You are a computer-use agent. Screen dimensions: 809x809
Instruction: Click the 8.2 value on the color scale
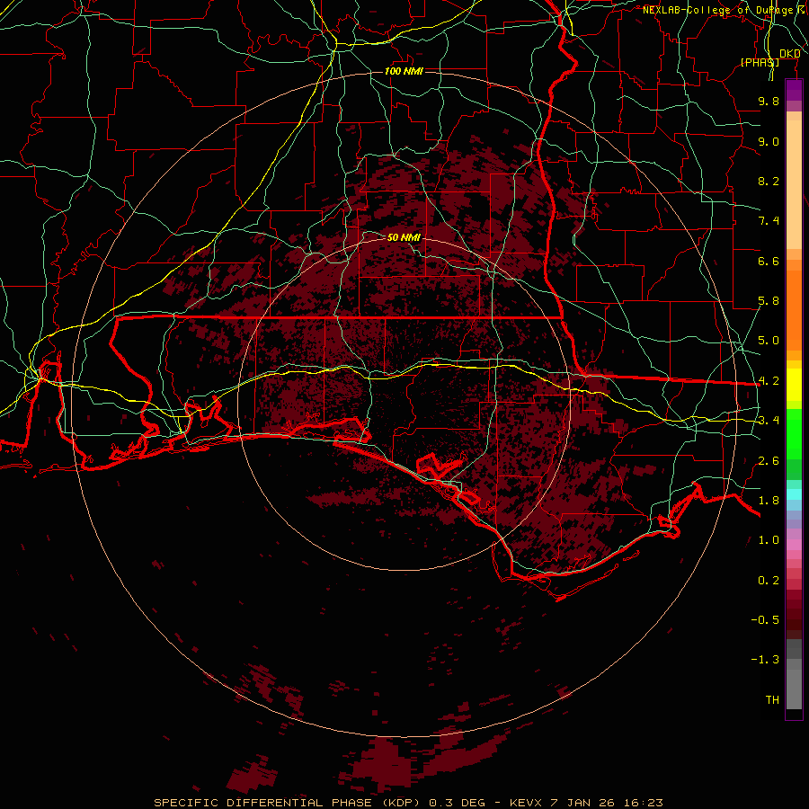[769, 181]
